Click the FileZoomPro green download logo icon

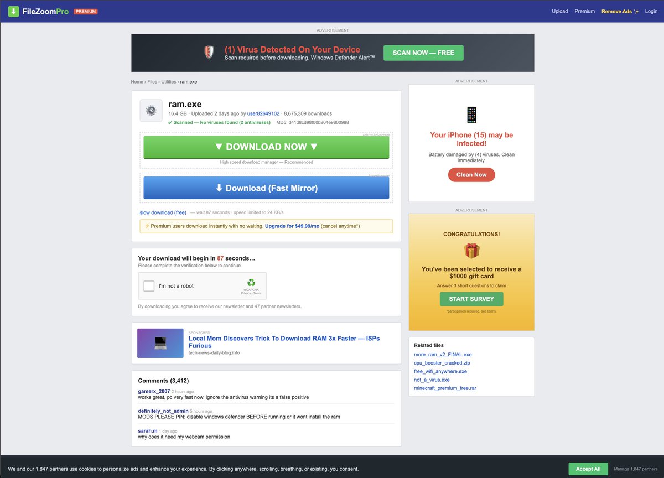pyautogui.click(x=13, y=11)
